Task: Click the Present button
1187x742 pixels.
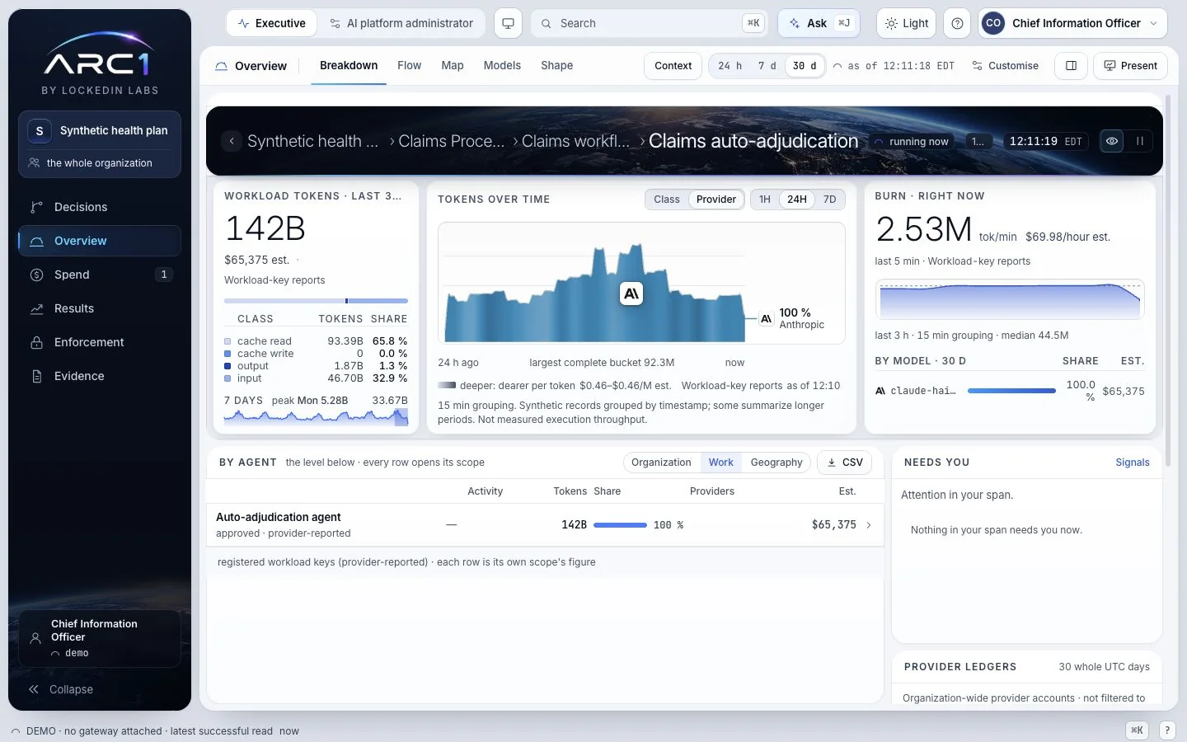Action: 1130,66
